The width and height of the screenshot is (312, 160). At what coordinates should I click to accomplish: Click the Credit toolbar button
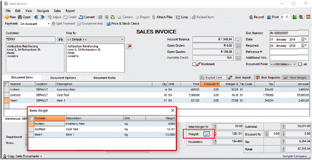70,17
